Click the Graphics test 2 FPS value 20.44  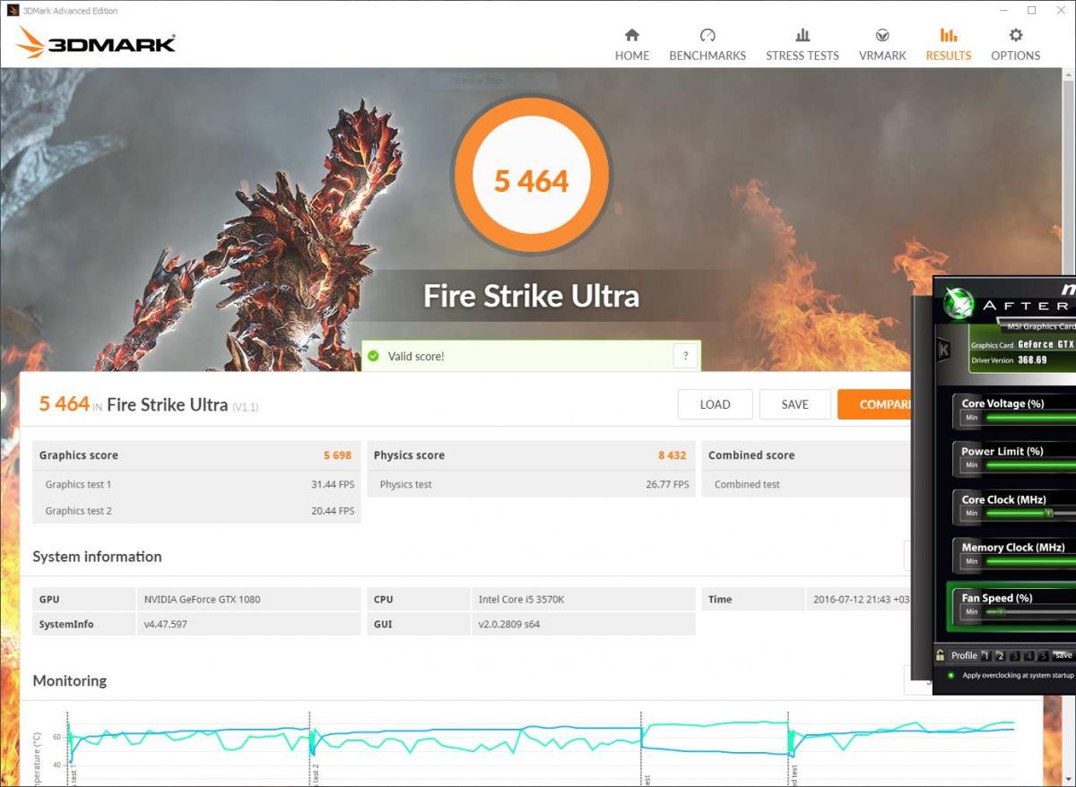(333, 511)
